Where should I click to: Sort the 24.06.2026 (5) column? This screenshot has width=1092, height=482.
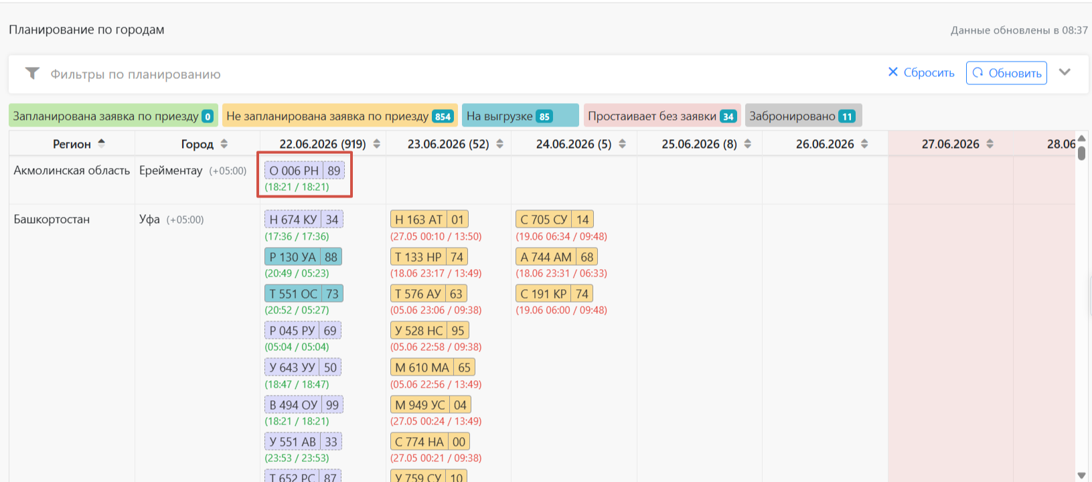point(622,144)
